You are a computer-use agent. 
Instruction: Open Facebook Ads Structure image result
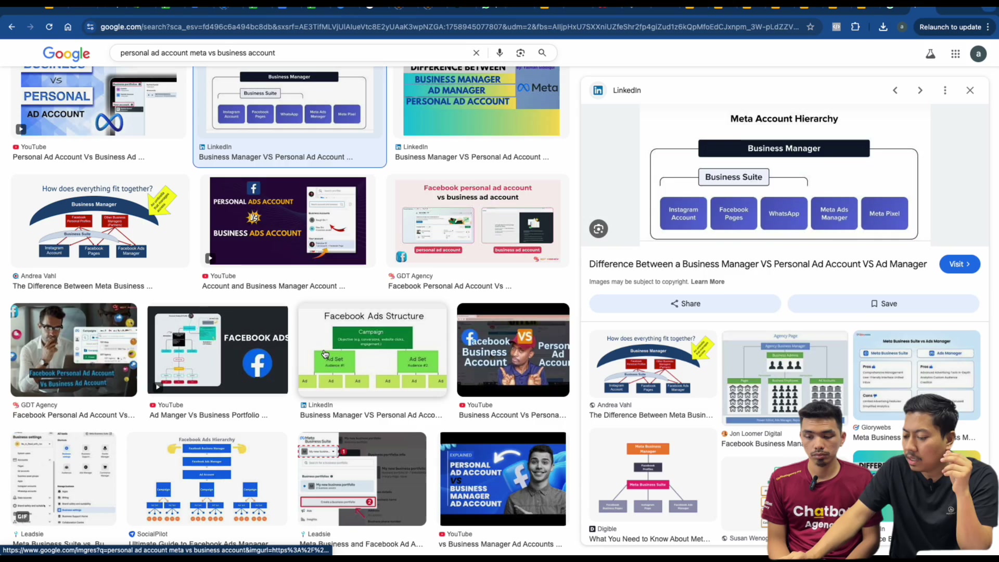point(373,350)
